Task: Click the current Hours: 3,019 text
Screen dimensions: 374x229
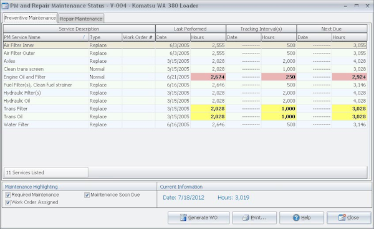Action: point(234,198)
